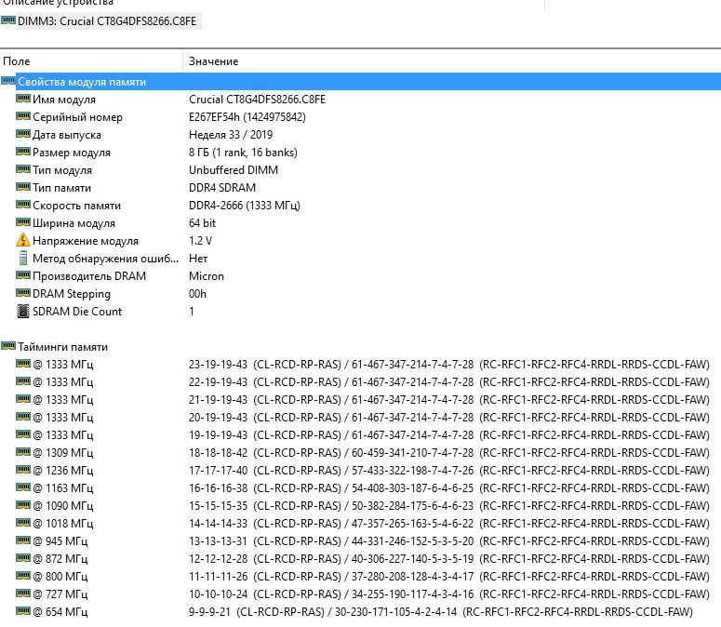This screenshot has width=721, height=627.
Task: Click the icon of the 800 МГц row
Action: (23, 576)
